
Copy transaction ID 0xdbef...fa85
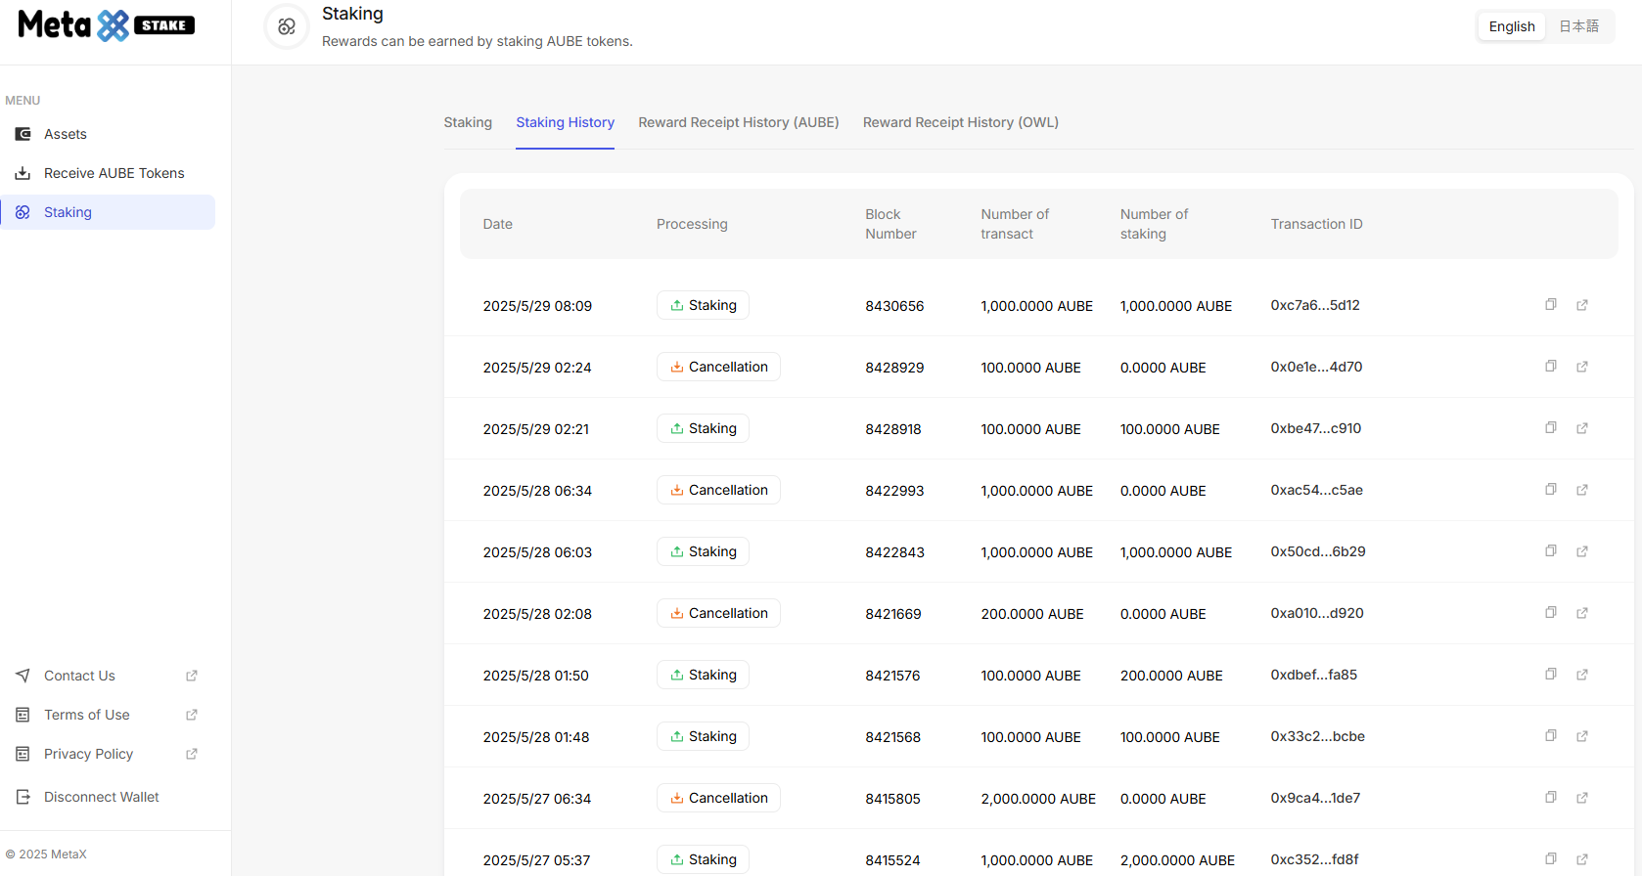[x=1550, y=675]
